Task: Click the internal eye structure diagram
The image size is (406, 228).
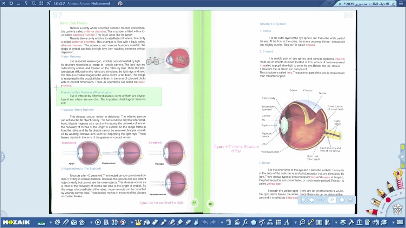Action: 302,124
